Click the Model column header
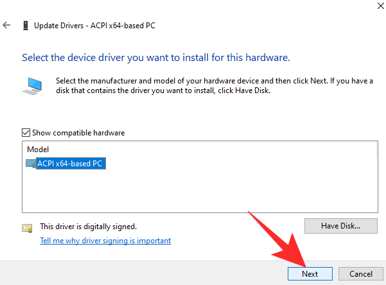This screenshot has height=285, width=386. 37,150
